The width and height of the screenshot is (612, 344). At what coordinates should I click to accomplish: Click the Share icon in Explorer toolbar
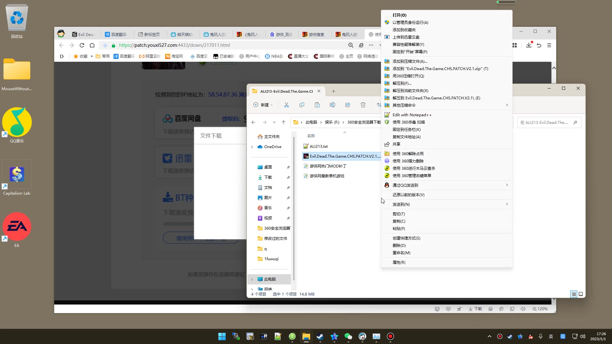click(347, 105)
